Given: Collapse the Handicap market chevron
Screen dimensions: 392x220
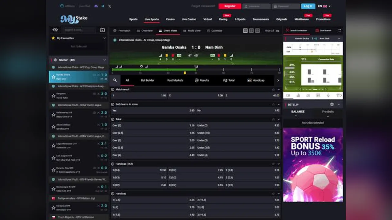Looking at the screenshot, I should (x=278, y=194).
